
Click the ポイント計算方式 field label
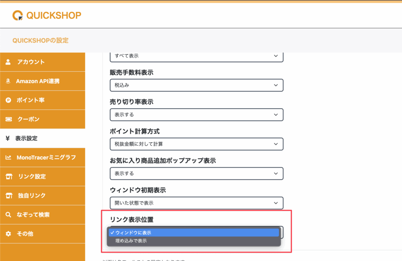[135, 131]
